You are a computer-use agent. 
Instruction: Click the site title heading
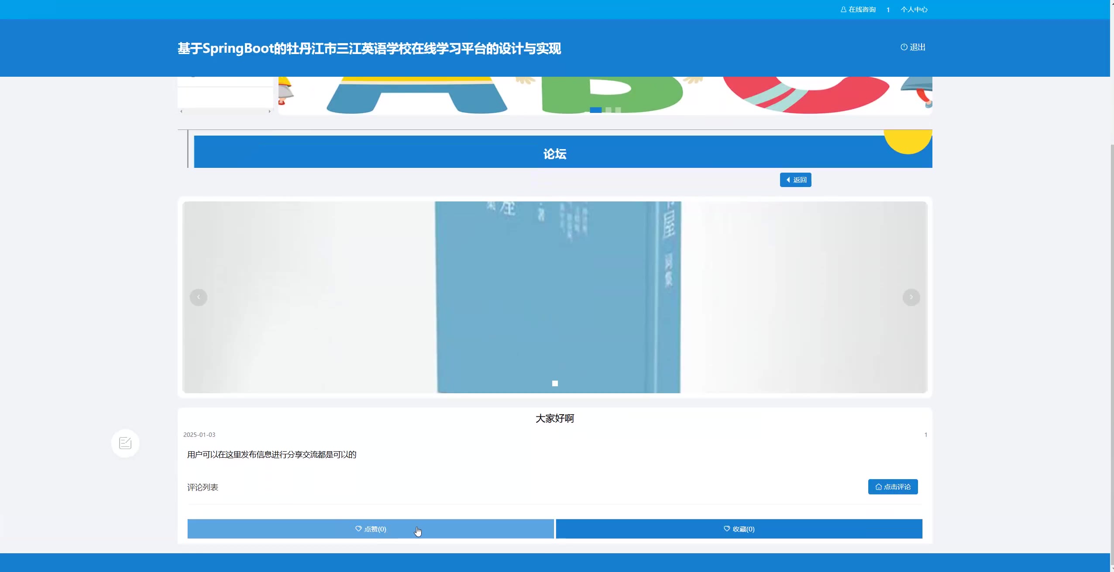click(369, 48)
